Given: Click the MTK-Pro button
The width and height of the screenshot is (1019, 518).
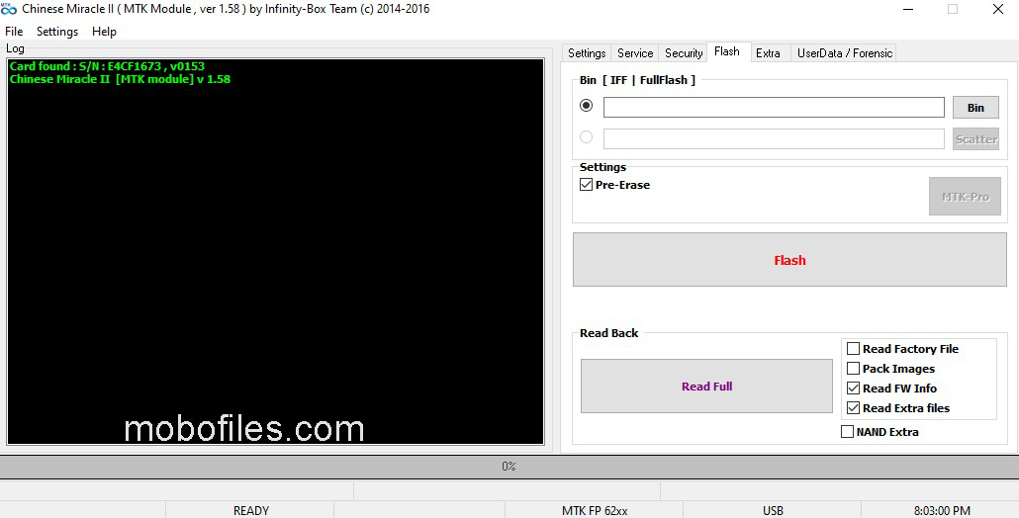Looking at the screenshot, I should [x=965, y=196].
